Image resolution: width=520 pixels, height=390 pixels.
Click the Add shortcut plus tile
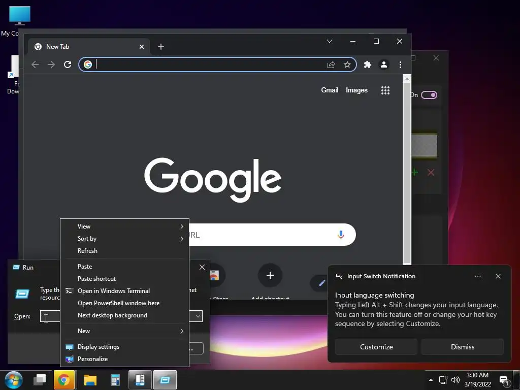pos(270,275)
